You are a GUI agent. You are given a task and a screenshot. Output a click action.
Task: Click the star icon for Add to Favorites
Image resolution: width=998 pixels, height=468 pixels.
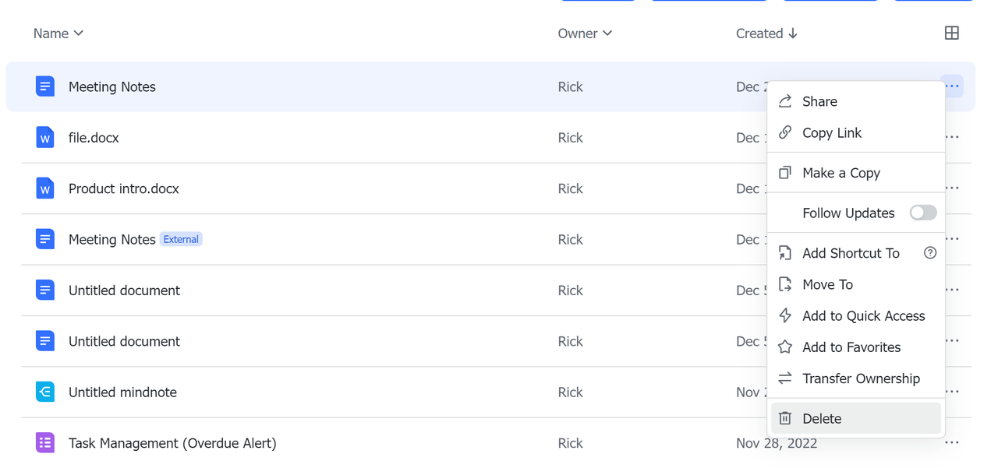pos(785,347)
